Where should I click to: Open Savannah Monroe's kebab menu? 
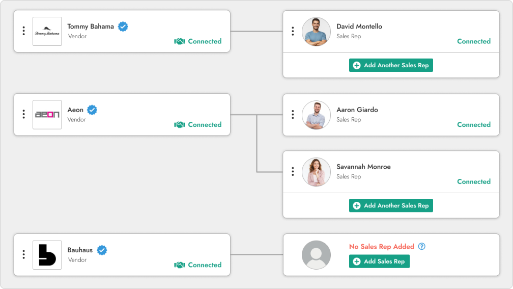tap(293, 171)
